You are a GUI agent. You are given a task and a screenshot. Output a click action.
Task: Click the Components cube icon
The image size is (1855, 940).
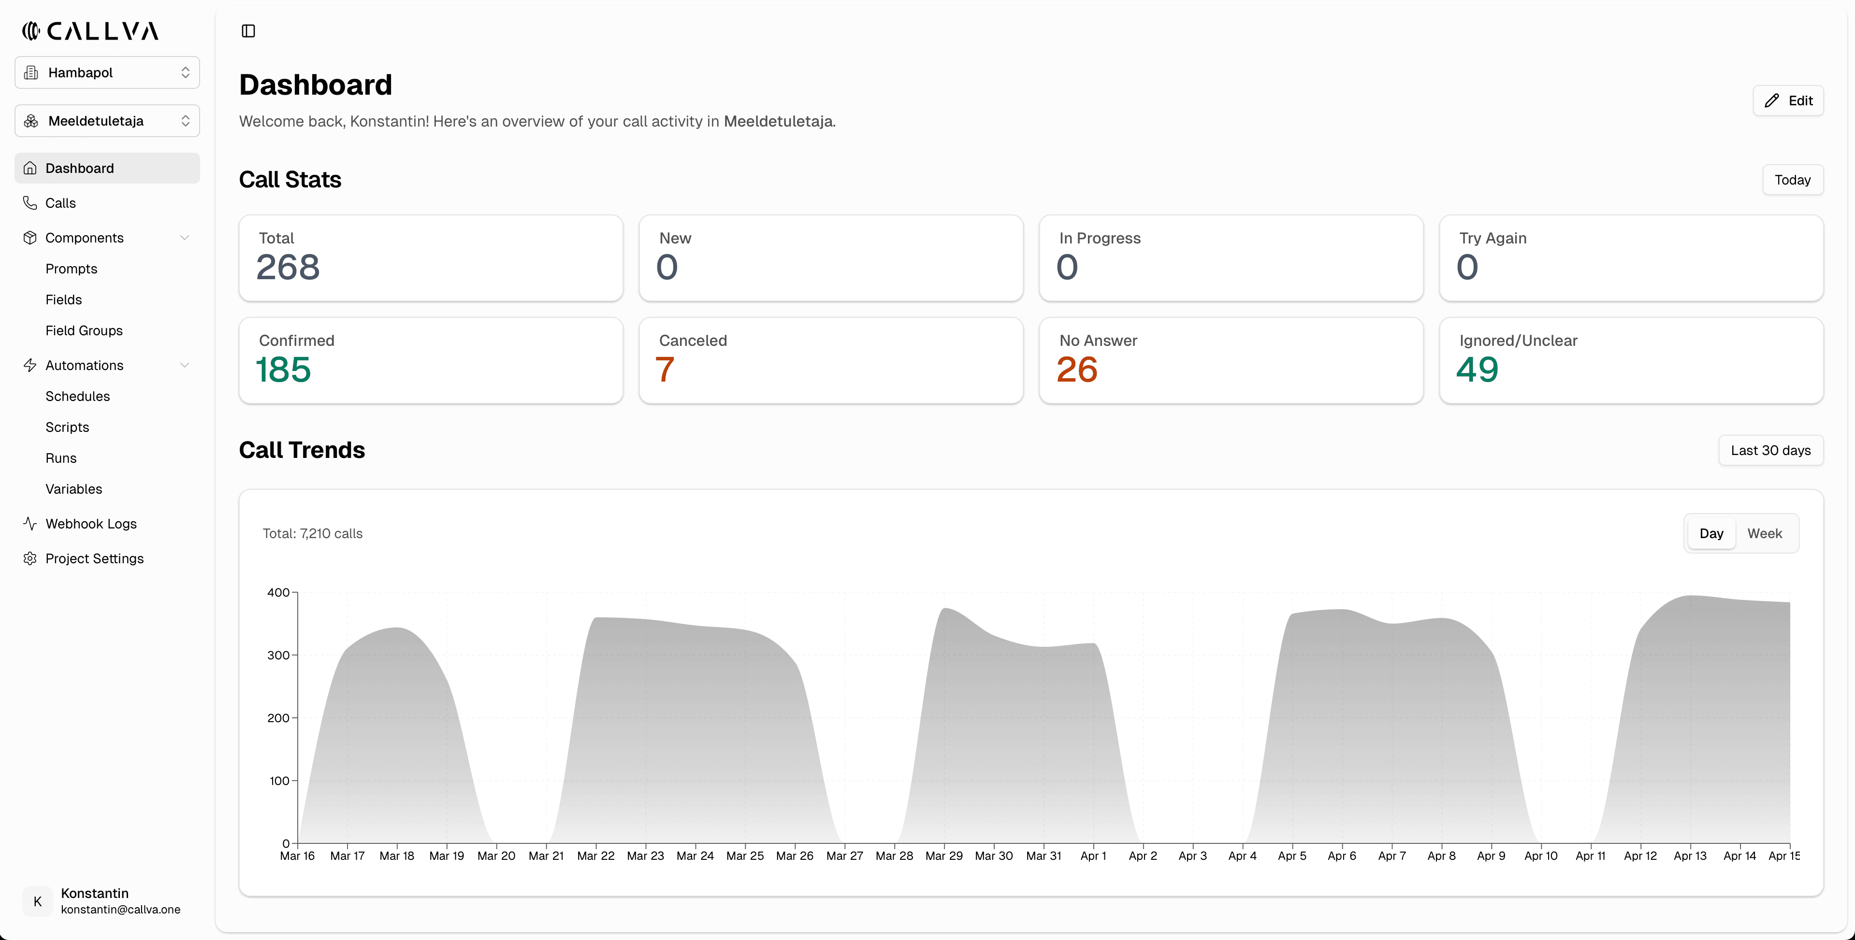tap(29, 238)
